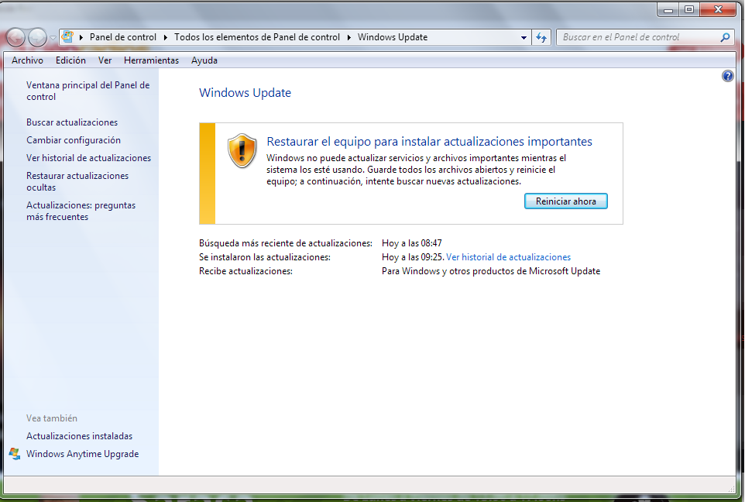Open the Archivo menu
Viewport: 745px width, 502px height.
[x=28, y=60]
